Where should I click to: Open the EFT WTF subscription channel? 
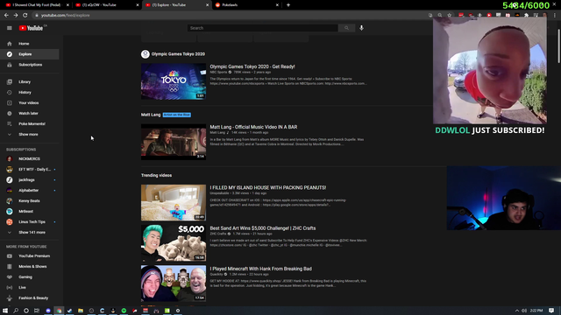pos(30,169)
